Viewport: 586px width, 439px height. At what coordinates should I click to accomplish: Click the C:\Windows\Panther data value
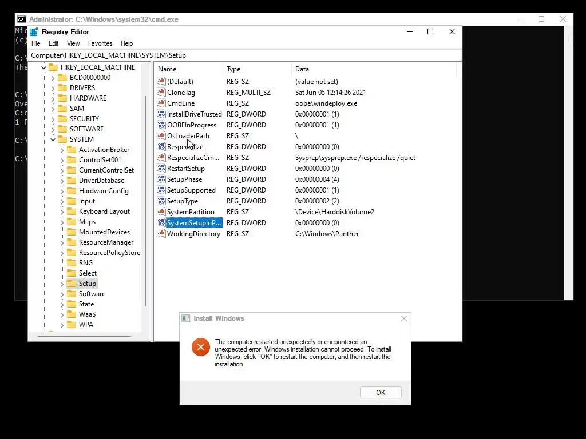[327, 234]
